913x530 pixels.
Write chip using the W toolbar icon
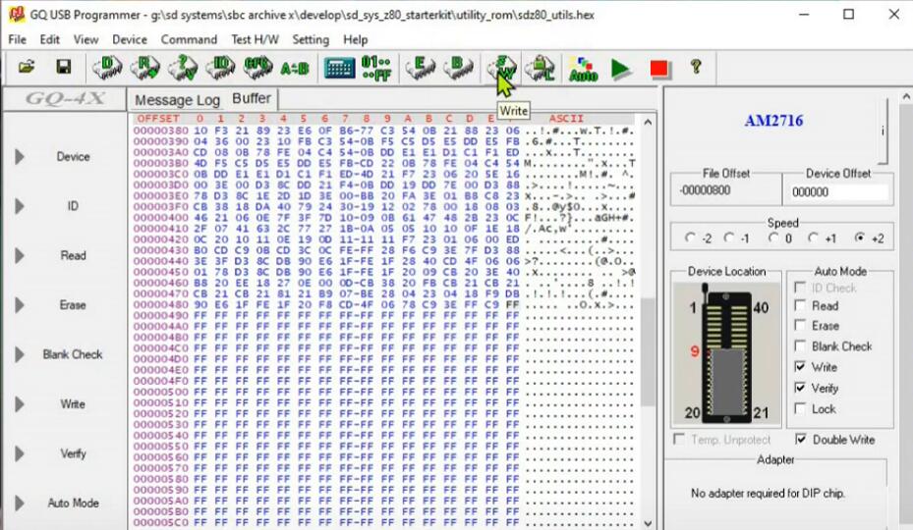pos(502,68)
